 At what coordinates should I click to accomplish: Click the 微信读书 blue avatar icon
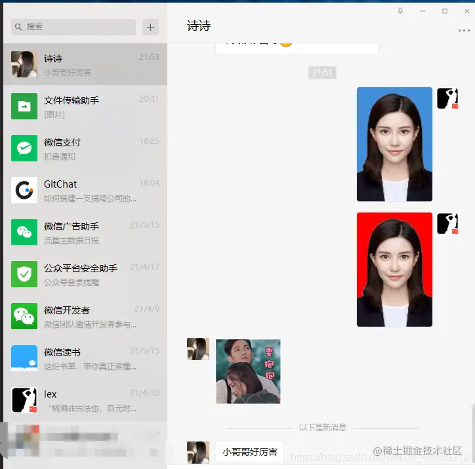24,359
